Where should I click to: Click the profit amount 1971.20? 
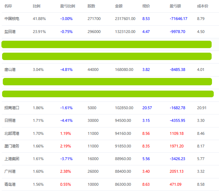coord(177,146)
